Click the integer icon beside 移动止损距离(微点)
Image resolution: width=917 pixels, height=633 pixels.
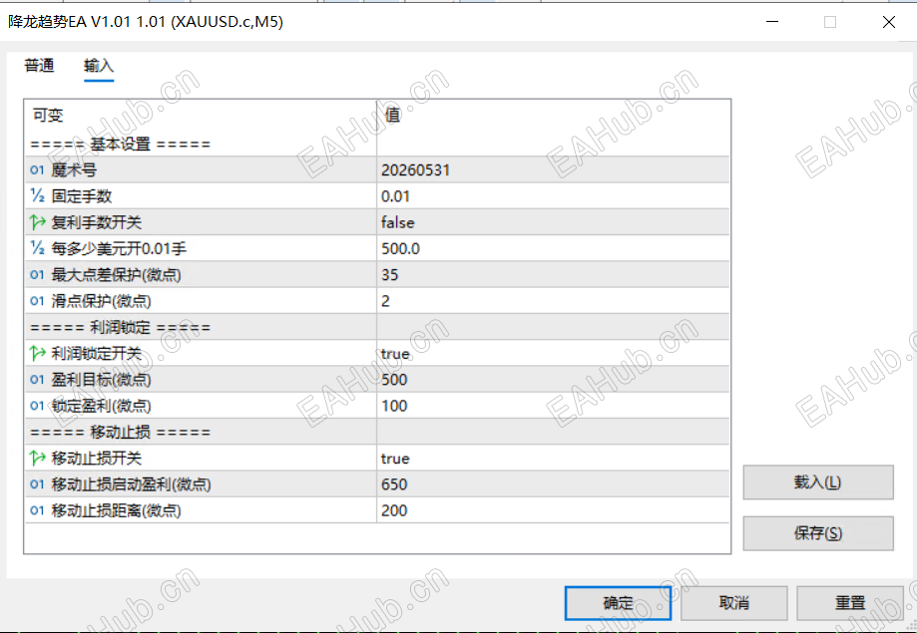point(37,510)
